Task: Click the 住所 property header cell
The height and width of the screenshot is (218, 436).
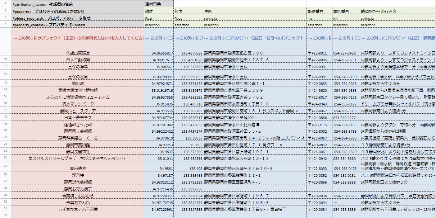Action: 255,11
